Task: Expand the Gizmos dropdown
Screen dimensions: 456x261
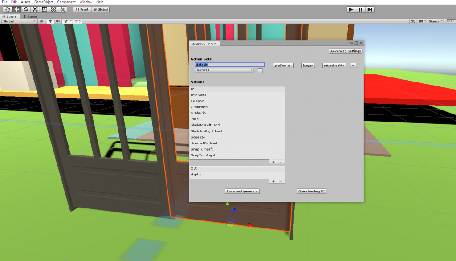Action: (x=435, y=21)
